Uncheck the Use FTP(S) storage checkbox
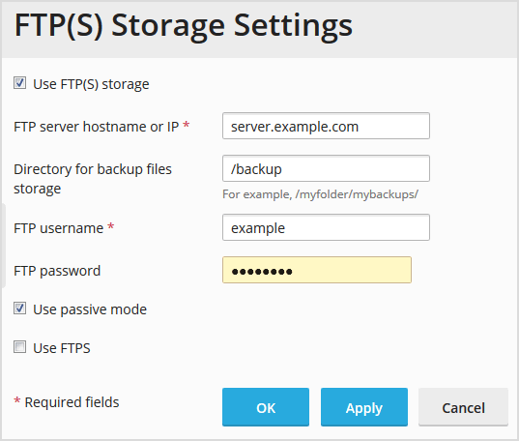This screenshot has width=519, height=441. point(20,83)
